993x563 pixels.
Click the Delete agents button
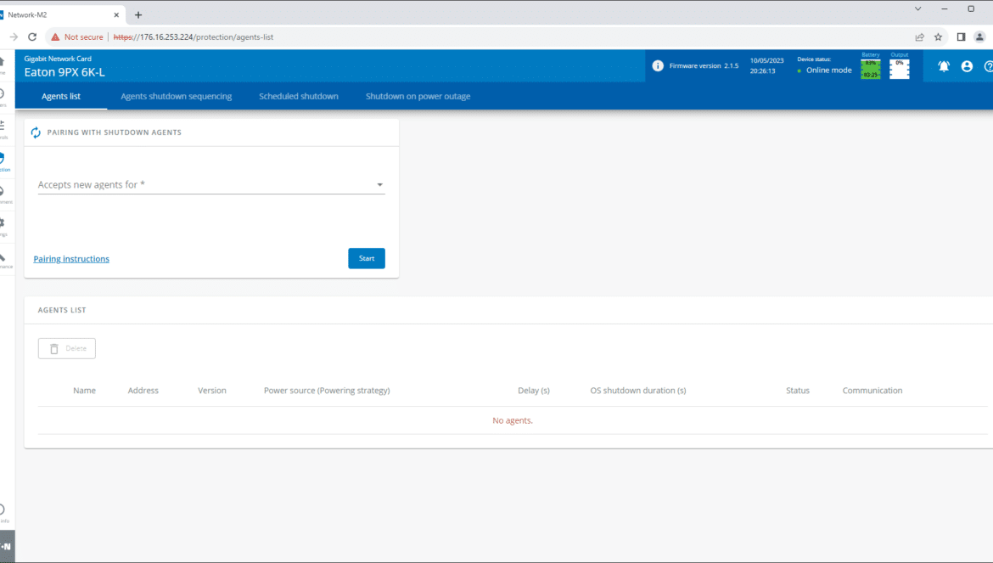click(66, 348)
